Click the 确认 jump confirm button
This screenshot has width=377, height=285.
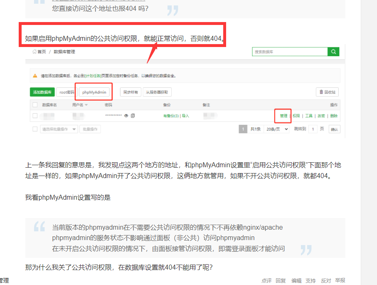(x=334, y=129)
